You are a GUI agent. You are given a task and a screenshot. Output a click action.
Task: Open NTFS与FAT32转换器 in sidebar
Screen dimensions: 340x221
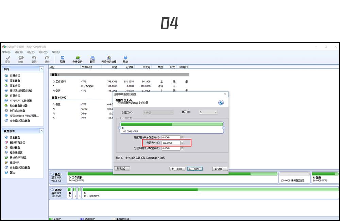tap(18, 101)
